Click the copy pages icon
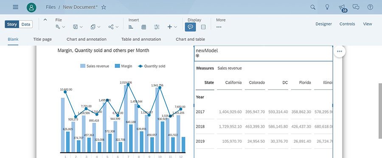The image size is (382, 158). pyautogui.click(x=93, y=27)
